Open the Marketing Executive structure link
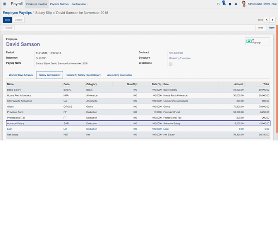This screenshot has width=278, height=230. point(180,58)
